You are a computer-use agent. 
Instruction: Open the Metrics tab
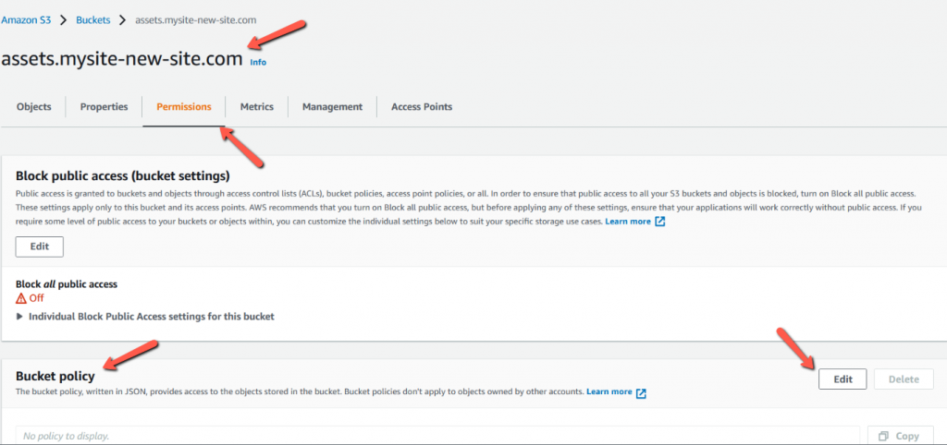257,107
